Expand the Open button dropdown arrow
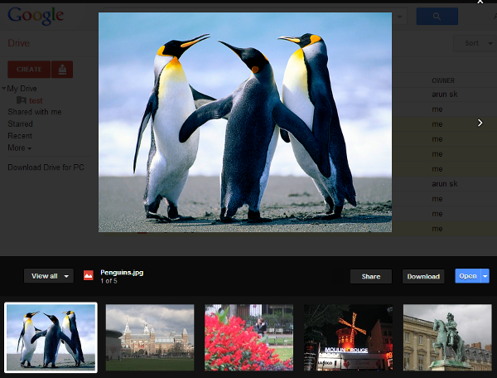The image size is (497, 378). [x=485, y=276]
